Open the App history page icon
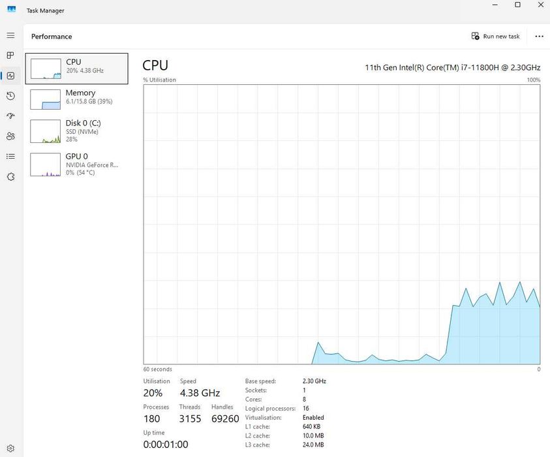 (10, 96)
